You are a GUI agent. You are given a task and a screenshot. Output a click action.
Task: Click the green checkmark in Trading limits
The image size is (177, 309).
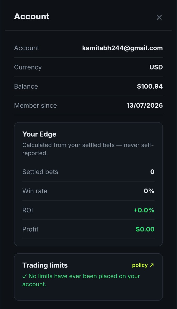click(24, 276)
